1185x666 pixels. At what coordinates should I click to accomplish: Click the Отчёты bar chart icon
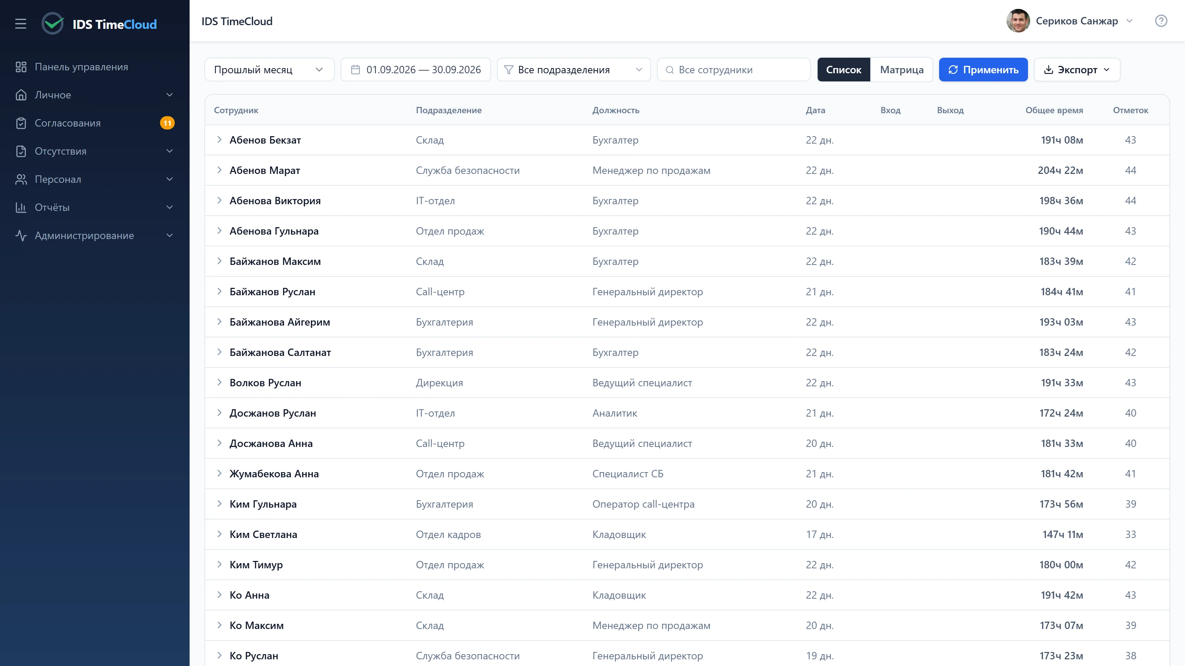(x=21, y=207)
